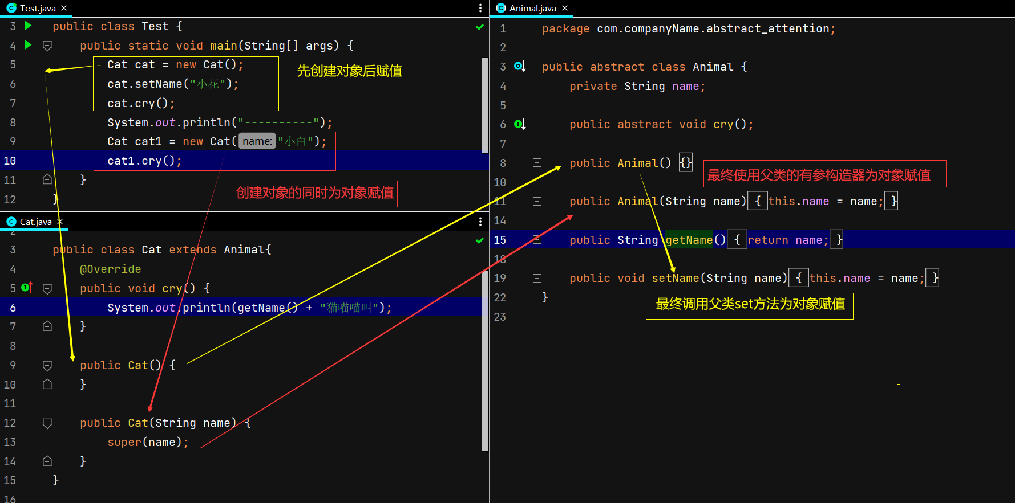Click line number 10 in Test.java gutter
The image size is (1015, 503).
[x=10, y=161]
